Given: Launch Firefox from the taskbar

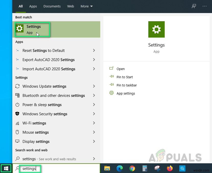Looking at the screenshot, I should tap(170, 168).
